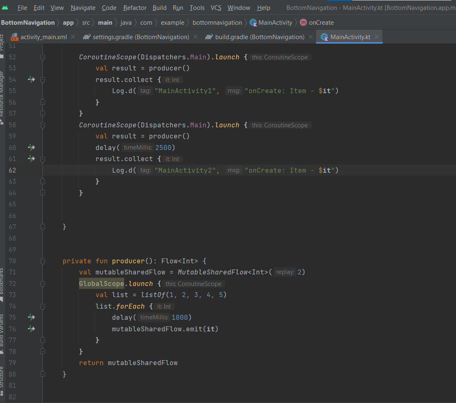The image size is (456, 403).
Task: Click the suspend gutter icon next to mutableSharedFlow.emit
Action: [x=31, y=328]
